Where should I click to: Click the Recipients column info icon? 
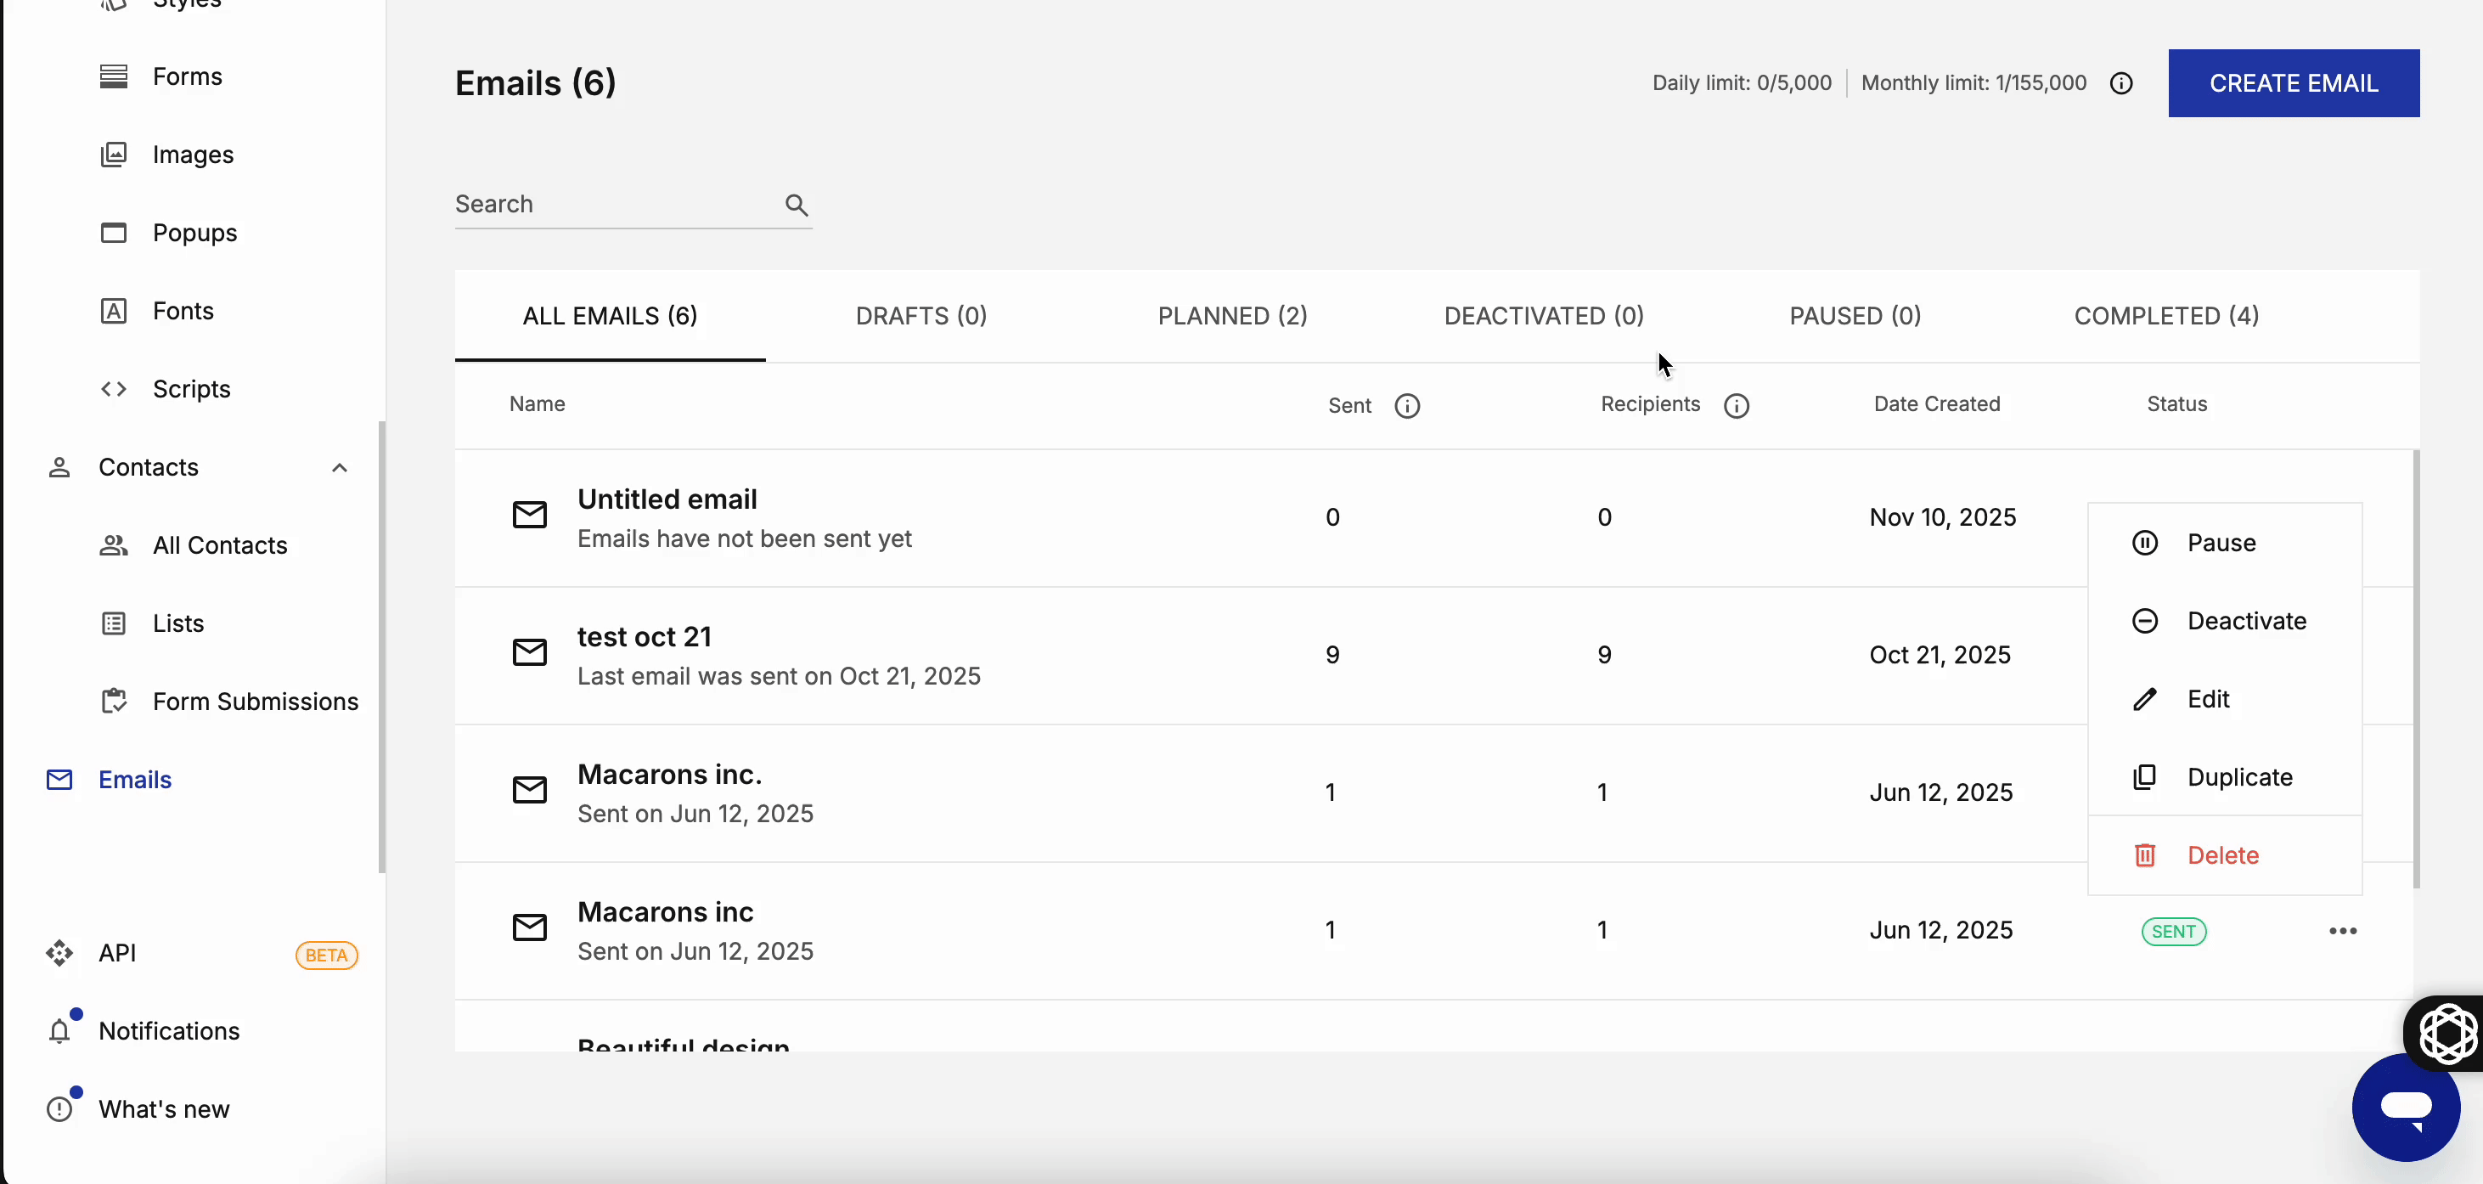[1736, 406]
